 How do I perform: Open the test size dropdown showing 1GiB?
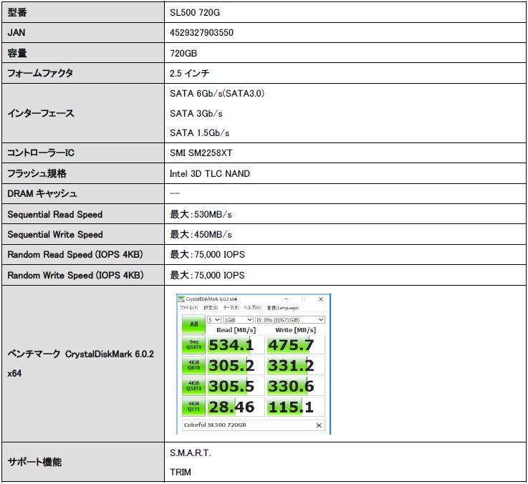[x=238, y=320]
